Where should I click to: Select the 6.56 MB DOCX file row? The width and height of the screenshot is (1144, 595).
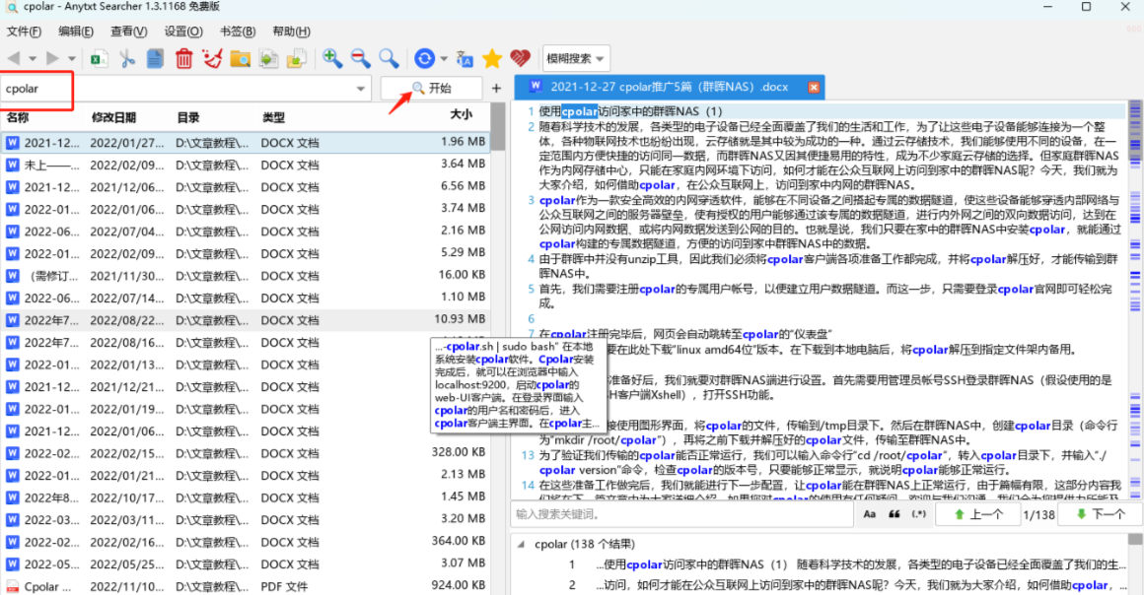pyautogui.click(x=246, y=187)
